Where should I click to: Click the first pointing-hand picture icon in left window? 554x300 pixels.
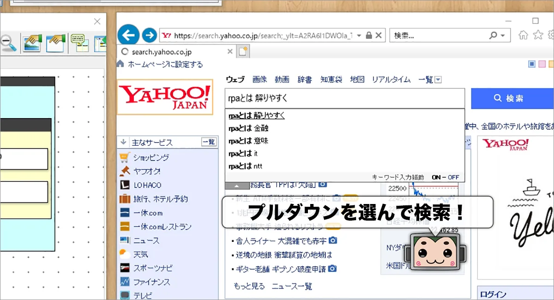tap(32, 43)
